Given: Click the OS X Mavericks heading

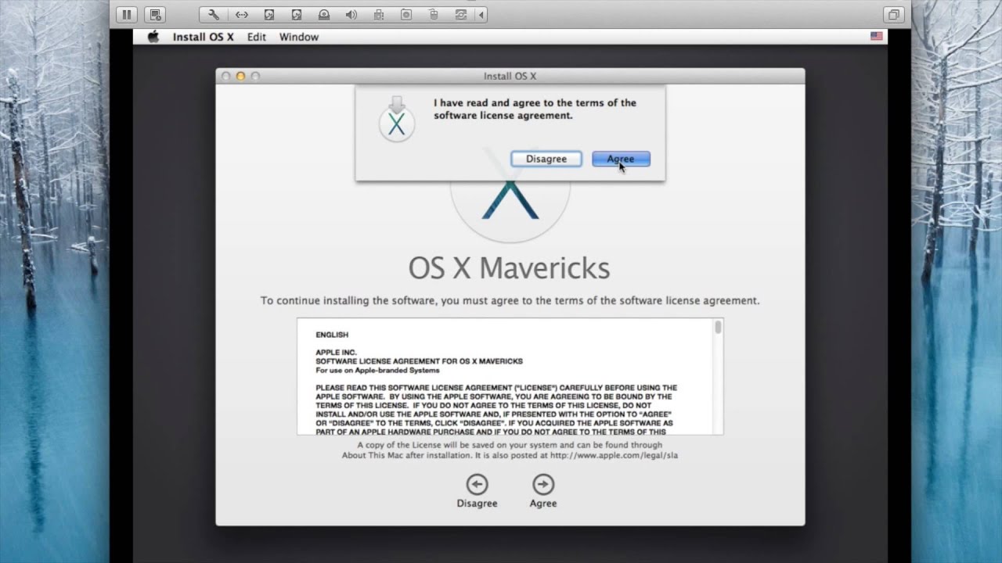Looking at the screenshot, I should (510, 268).
